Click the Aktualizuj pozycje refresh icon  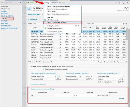(45, 20)
